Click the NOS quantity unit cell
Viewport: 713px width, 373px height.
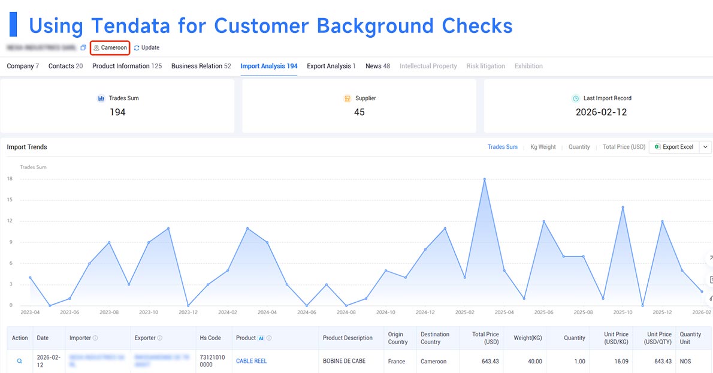[x=685, y=361]
